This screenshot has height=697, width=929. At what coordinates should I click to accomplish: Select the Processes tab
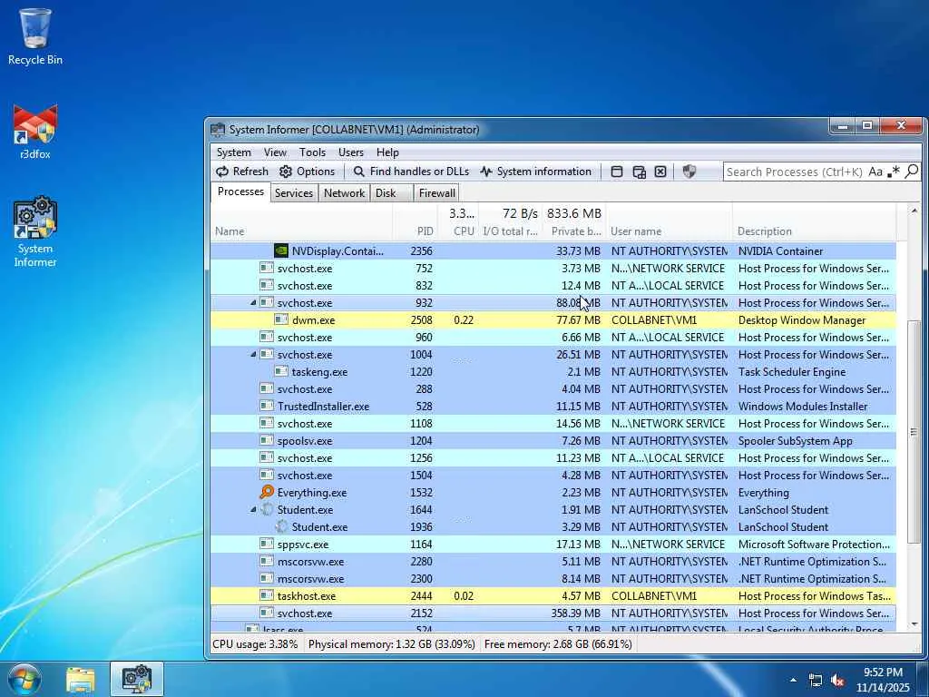[x=240, y=191]
